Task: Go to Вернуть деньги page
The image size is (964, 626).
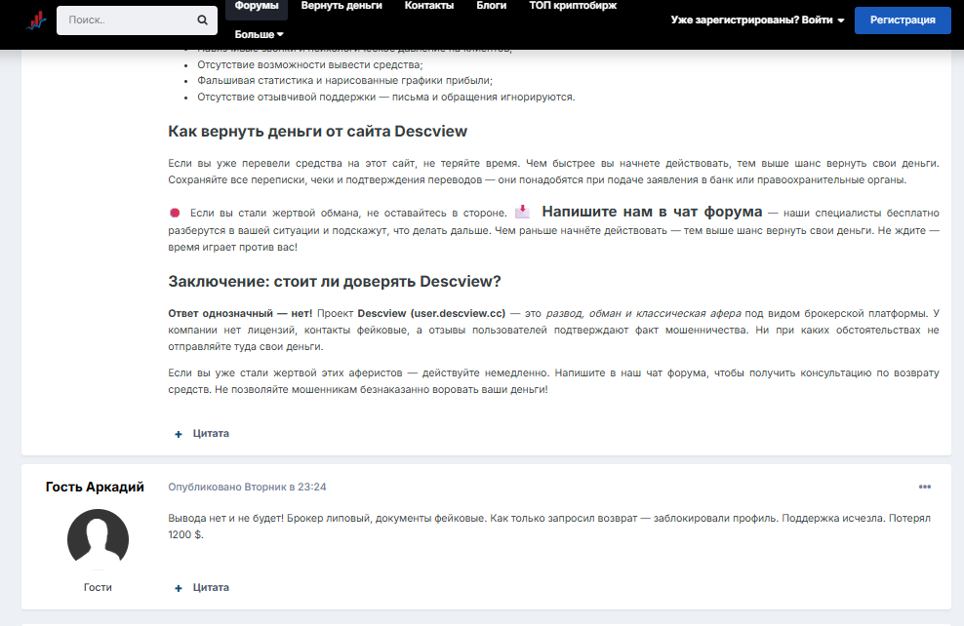Action: [341, 6]
